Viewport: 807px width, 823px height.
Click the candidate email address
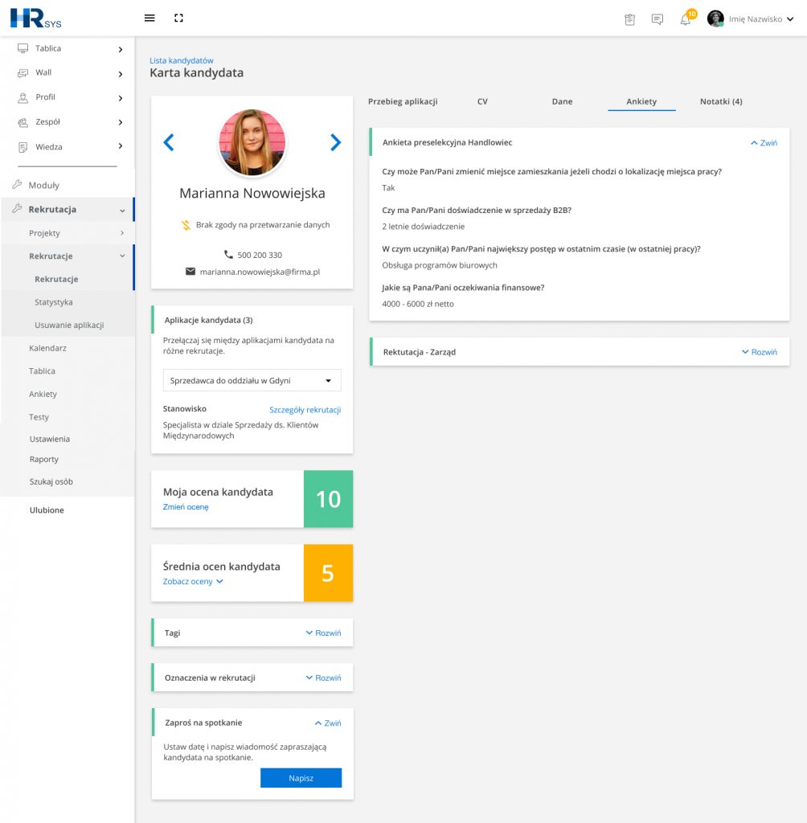click(260, 272)
